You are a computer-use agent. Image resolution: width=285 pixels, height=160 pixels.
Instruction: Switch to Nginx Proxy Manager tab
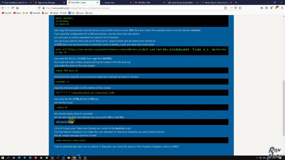[49, 3]
